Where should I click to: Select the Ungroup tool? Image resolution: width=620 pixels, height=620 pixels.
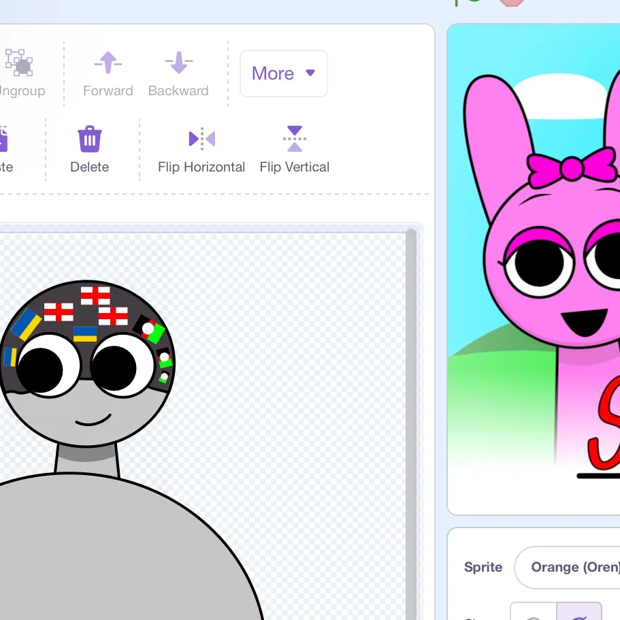pyautogui.click(x=21, y=71)
